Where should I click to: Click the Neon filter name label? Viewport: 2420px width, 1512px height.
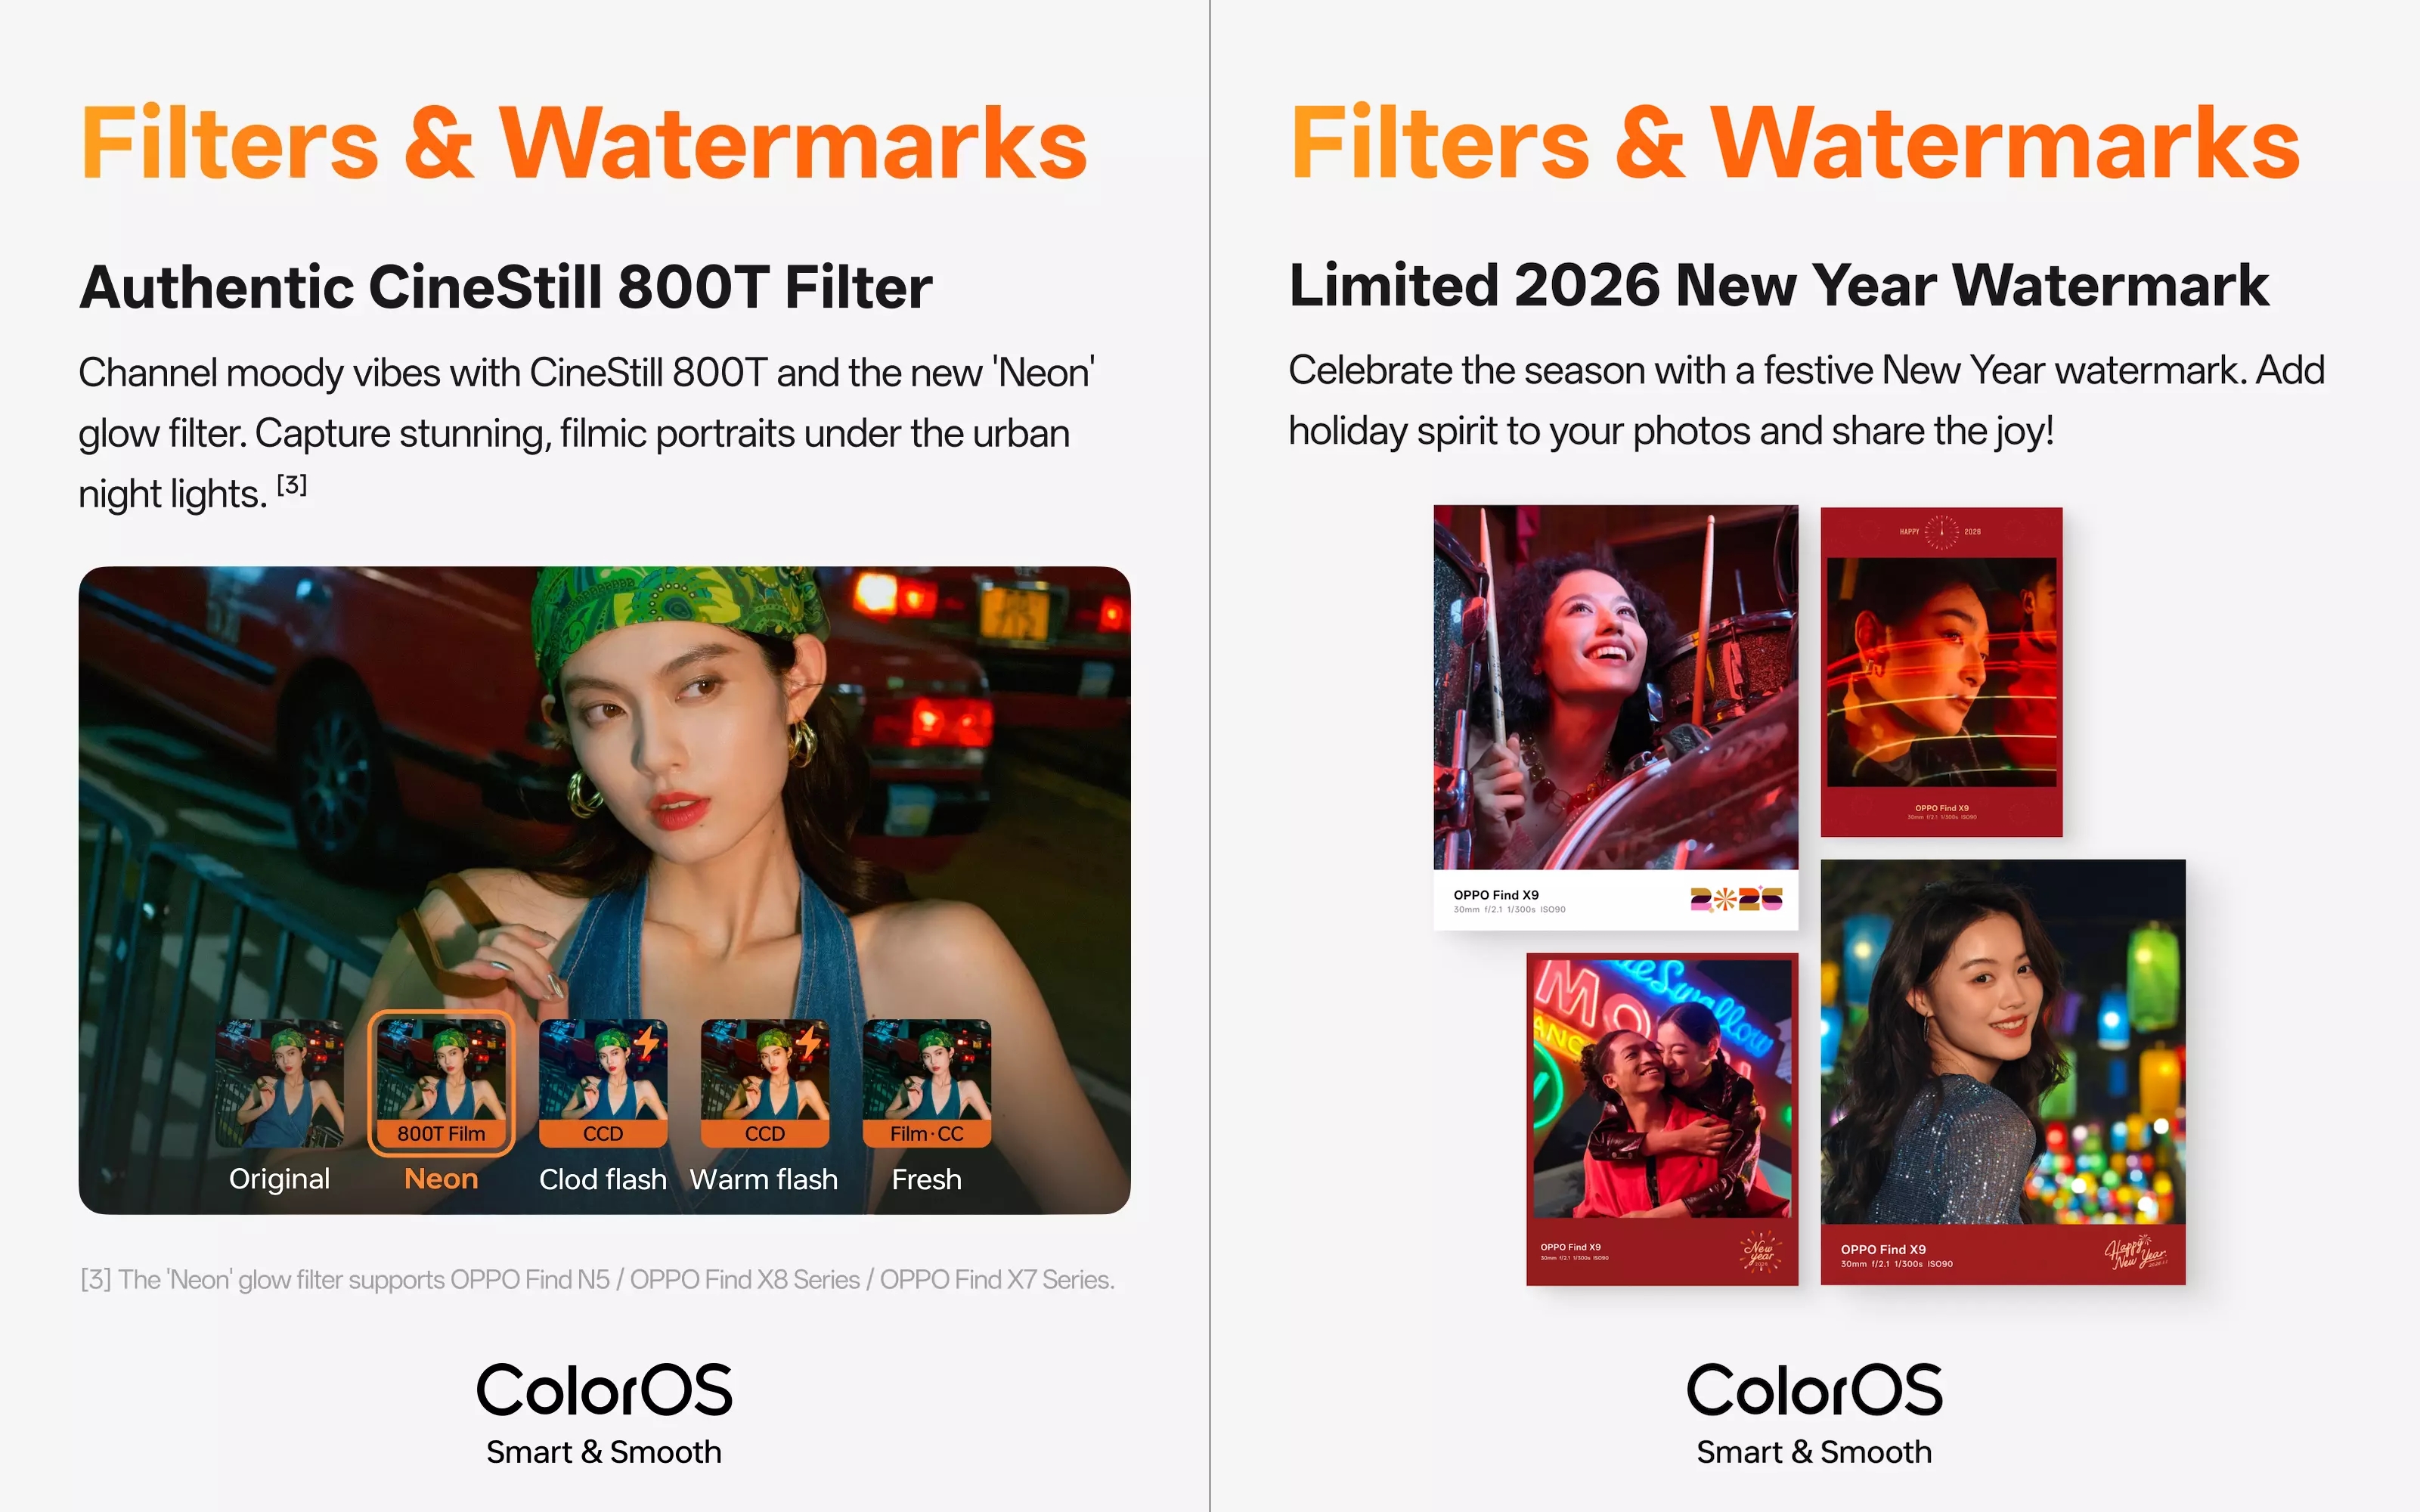441,1179
